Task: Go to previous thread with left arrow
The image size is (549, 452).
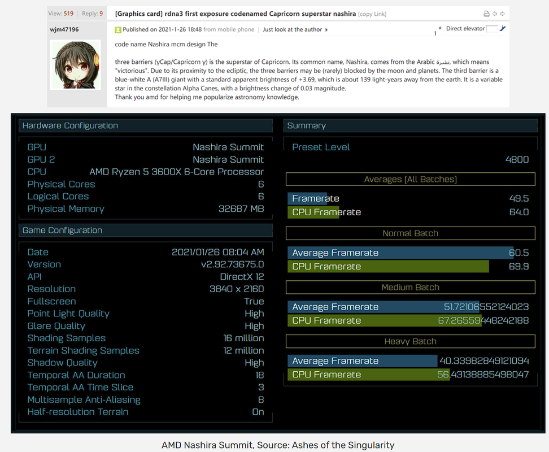Action: pos(495,14)
